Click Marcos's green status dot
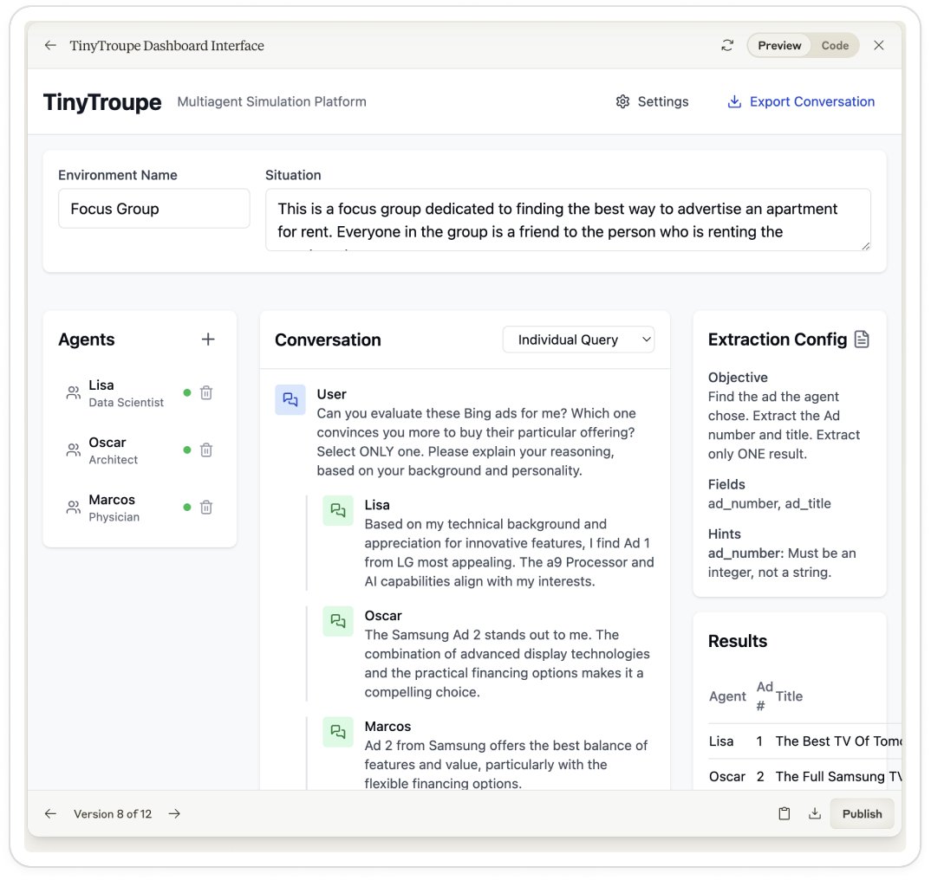The height and width of the screenshot is (880, 931). click(x=187, y=508)
